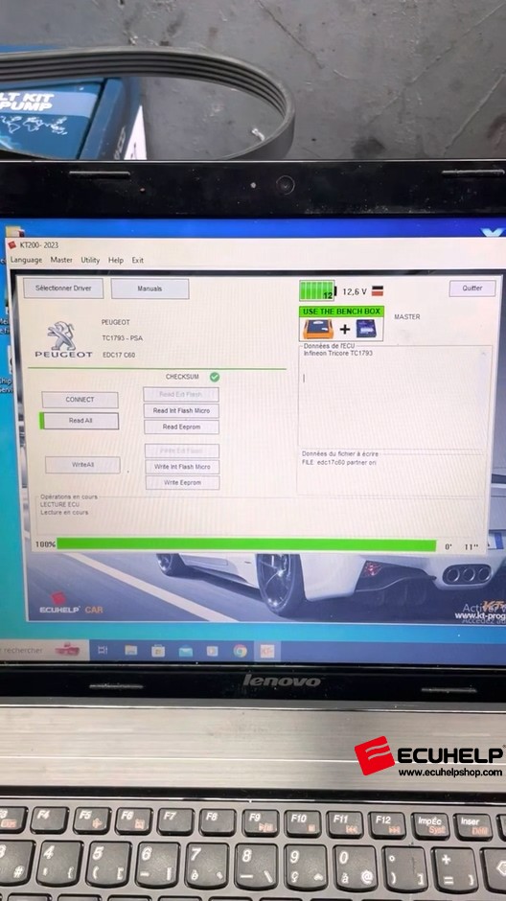Screen dimensions: 506x901
Task: Click the Sélectionner Driver button
Action: tap(63, 289)
